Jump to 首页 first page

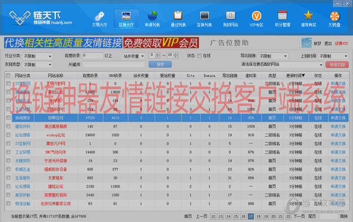click(x=188, y=216)
